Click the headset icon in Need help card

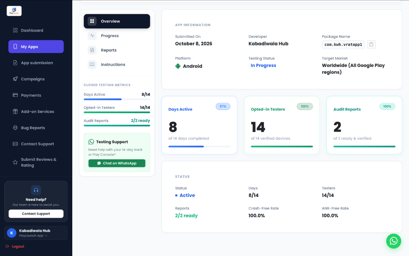tap(36, 190)
